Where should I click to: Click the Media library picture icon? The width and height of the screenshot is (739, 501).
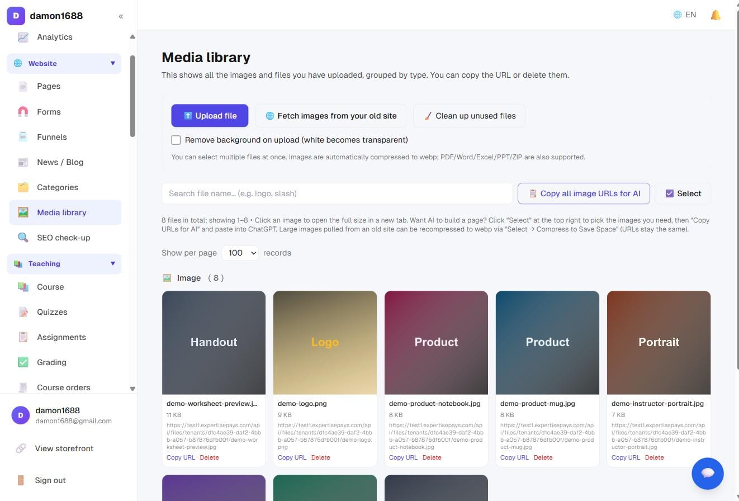click(23, 212)
